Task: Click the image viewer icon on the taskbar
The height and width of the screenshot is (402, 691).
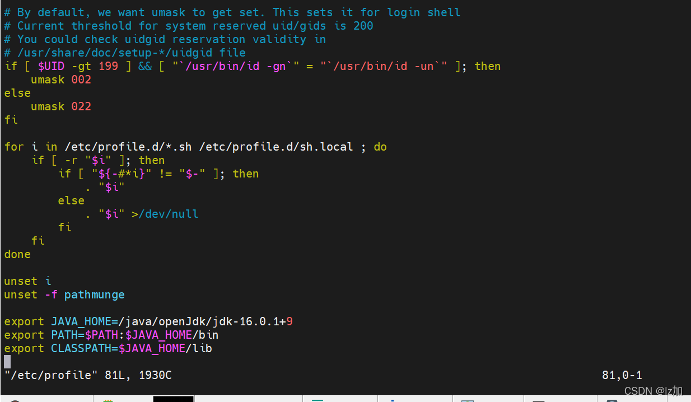Action: pos(467,400)
